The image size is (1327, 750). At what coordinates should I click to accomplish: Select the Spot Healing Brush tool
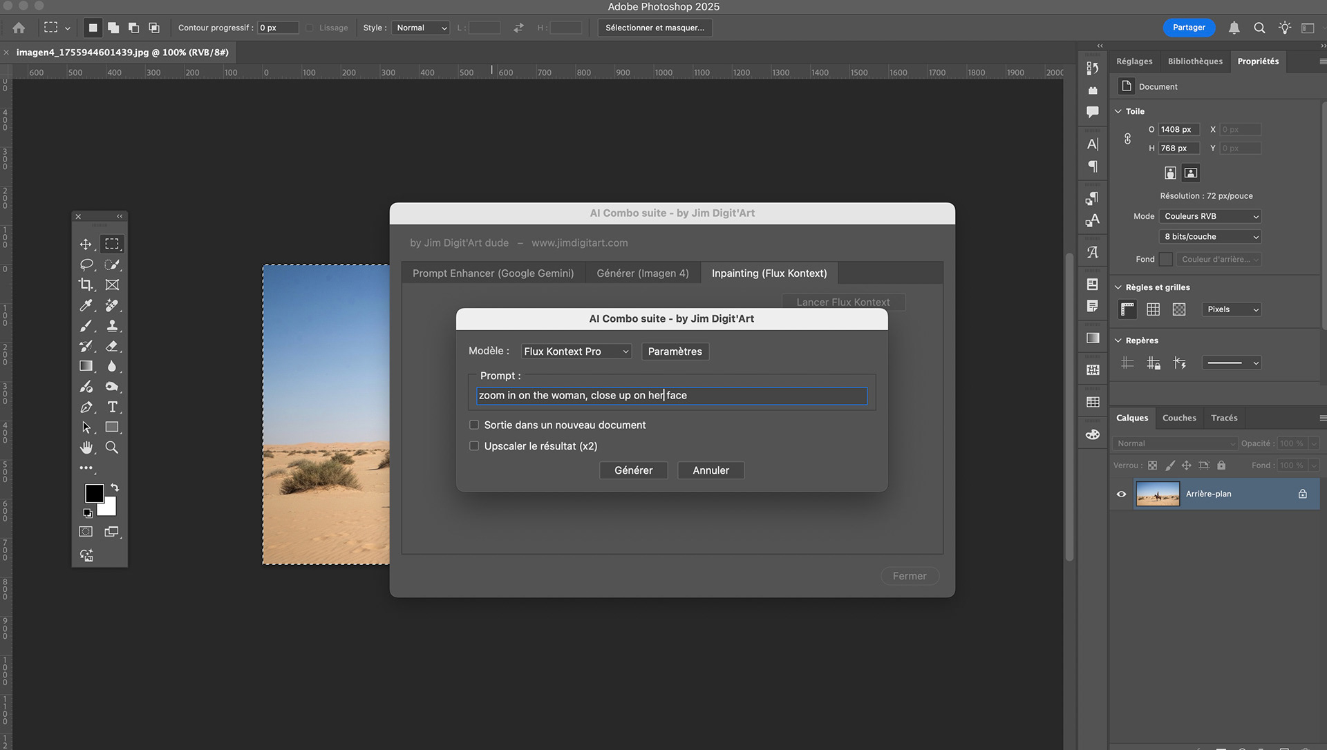[x=112, y=305]
